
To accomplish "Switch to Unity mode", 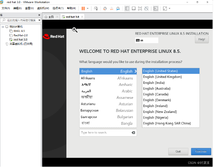I will (x=146, y=8).
